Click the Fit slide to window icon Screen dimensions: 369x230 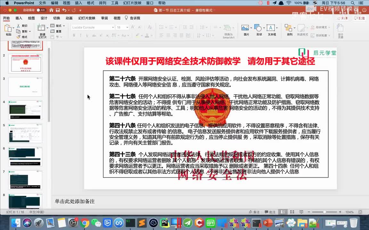click(360, 212)
